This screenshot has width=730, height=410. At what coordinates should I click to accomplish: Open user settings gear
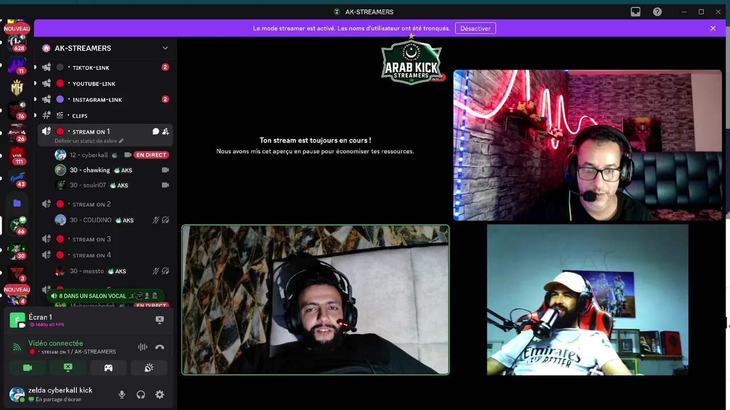coord(160,395)
